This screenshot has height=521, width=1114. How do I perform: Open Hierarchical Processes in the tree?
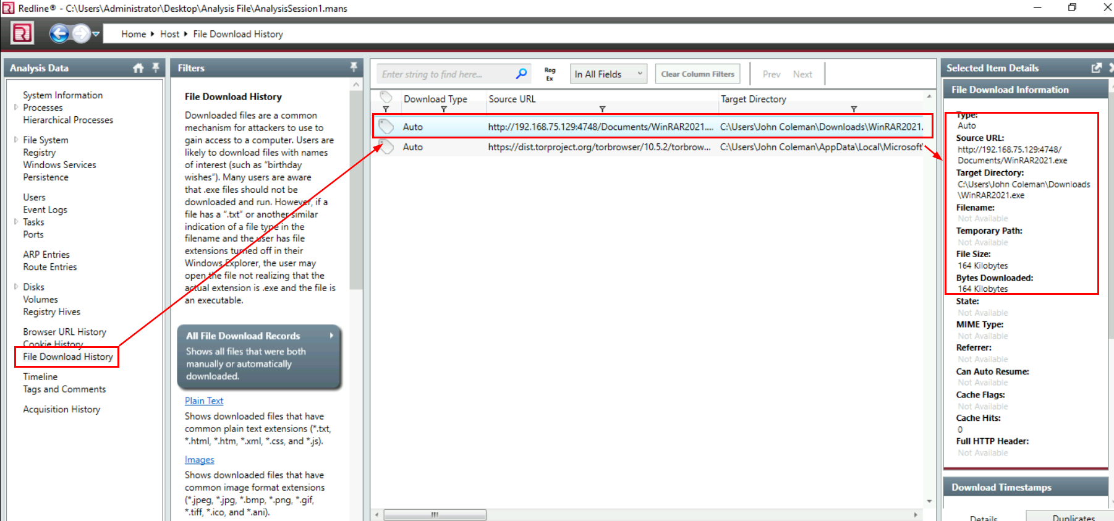(x=68, y=120)
